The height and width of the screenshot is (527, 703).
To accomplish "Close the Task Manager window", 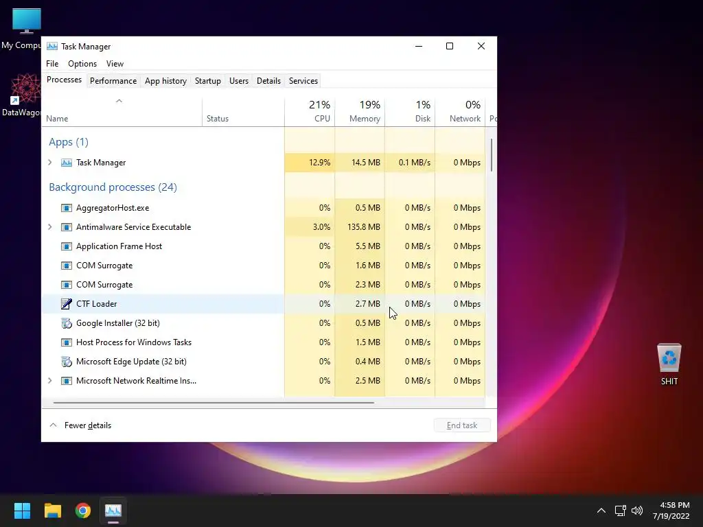I will pos(481,46).
